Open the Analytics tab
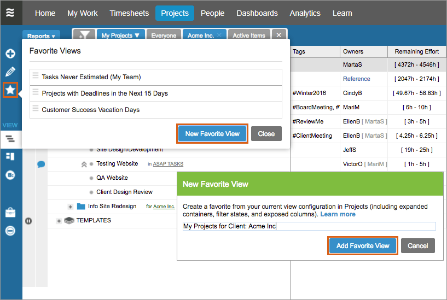Screen dimensions: 447x300 pos(305,13)
